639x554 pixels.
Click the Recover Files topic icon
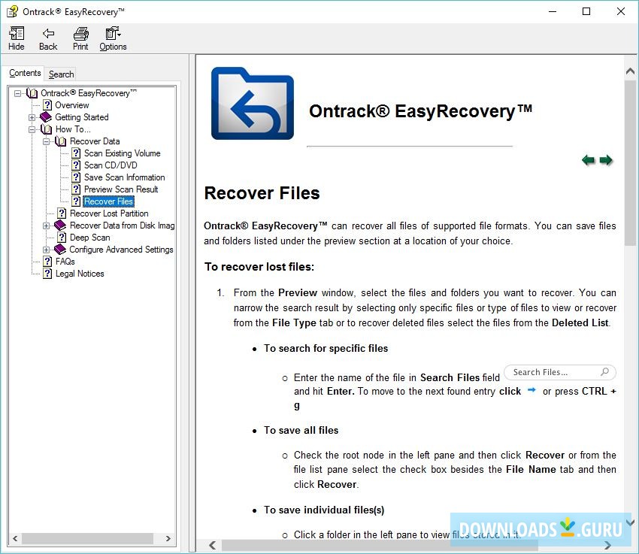pyautogui.click(x=76, y=201)
